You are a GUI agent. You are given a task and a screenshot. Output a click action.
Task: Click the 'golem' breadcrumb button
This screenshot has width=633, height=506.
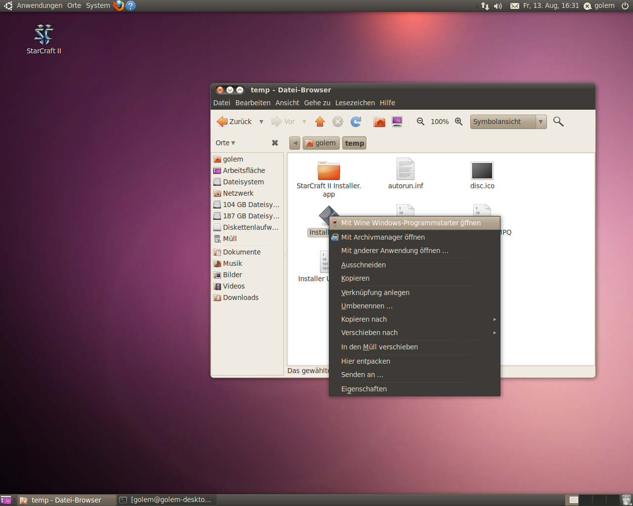pyautogui.click(x=320, y=143)
